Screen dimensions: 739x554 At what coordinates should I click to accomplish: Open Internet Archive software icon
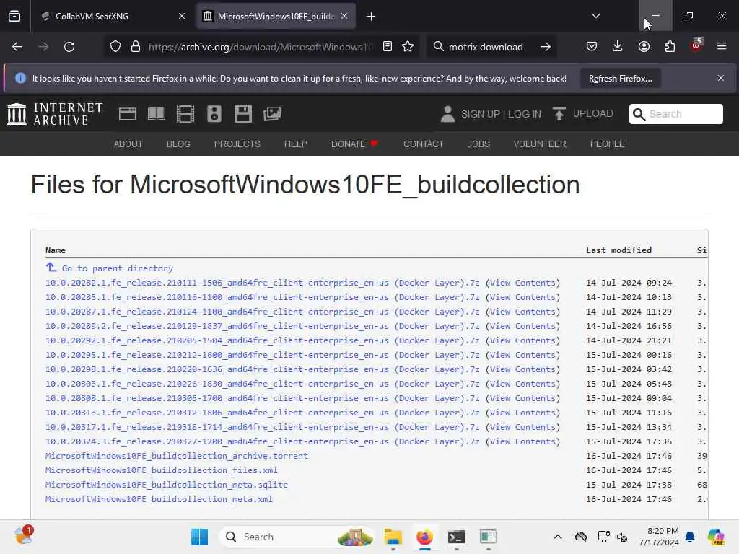(243, 114)
